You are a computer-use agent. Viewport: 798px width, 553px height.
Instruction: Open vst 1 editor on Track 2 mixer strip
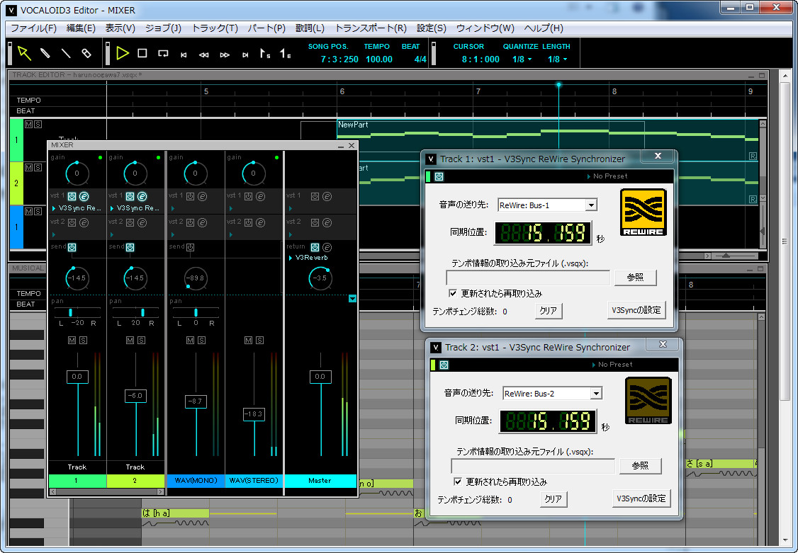142,196
